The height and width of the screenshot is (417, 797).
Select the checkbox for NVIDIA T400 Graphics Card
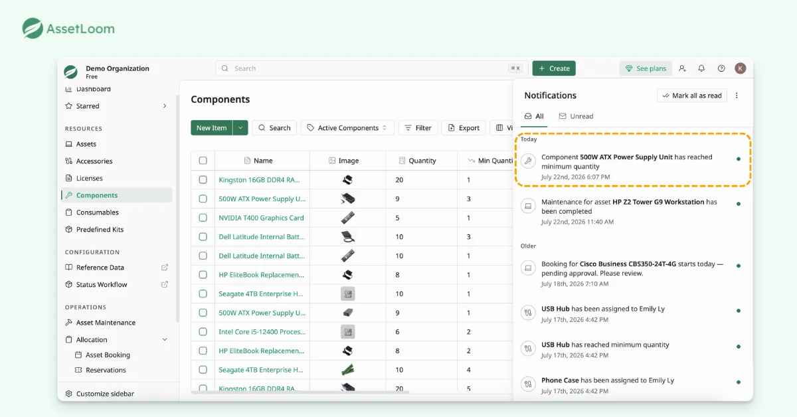(x=203, y=218)
